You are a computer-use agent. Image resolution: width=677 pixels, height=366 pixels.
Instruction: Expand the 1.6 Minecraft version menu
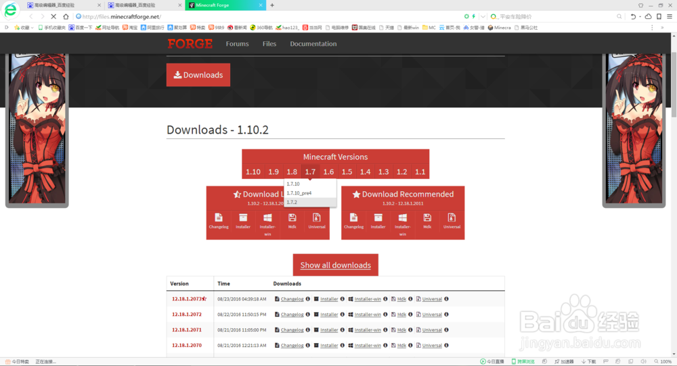coord(328,172)
